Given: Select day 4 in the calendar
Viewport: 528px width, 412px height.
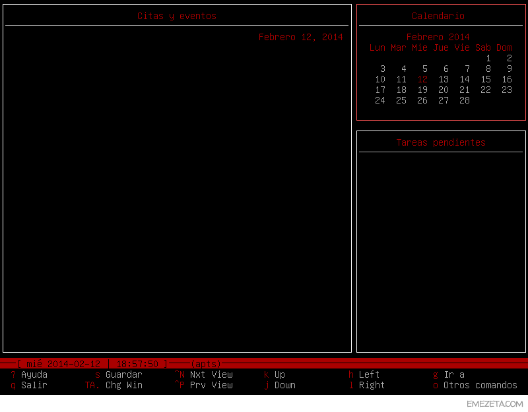Looking at the screenshot, I should point(404,69).
